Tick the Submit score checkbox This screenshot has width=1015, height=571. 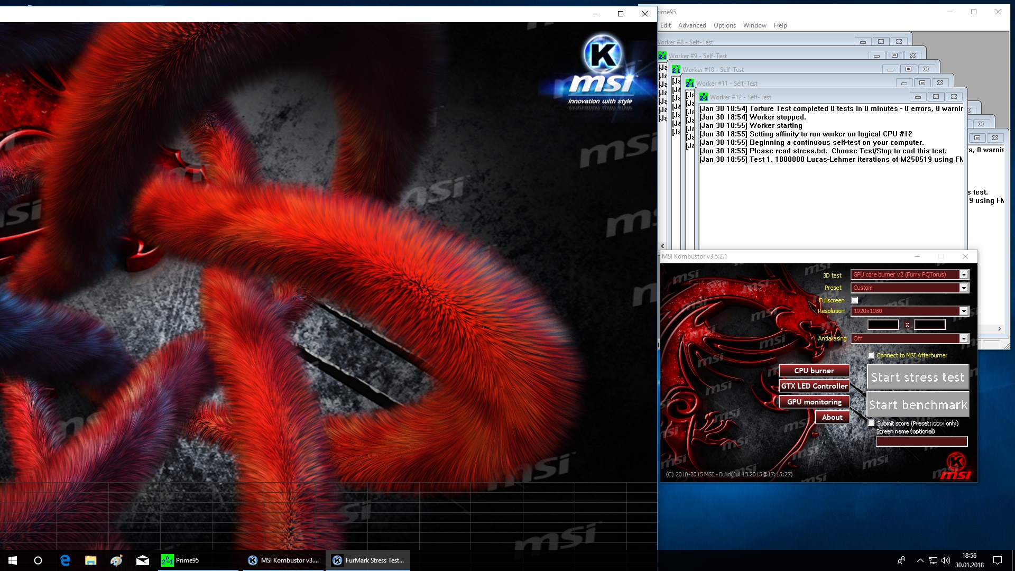(x=871, y=423)
